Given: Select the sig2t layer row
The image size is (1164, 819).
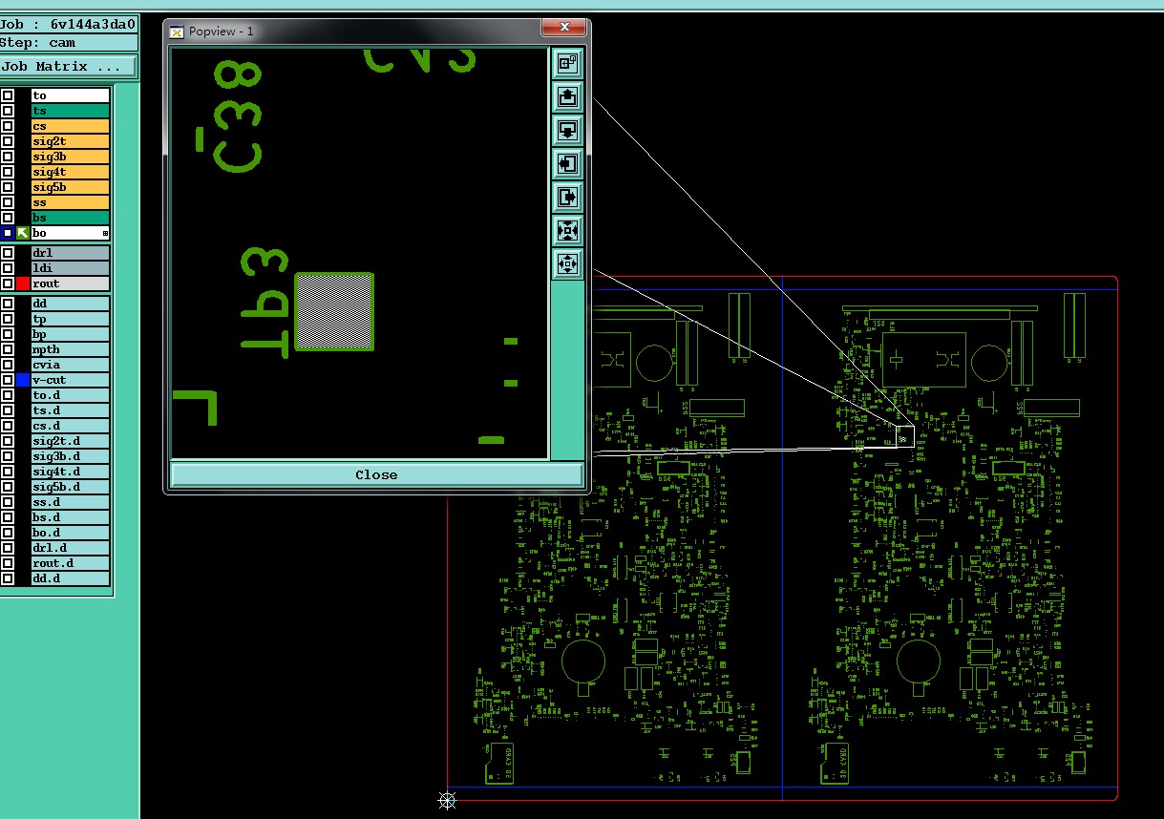Looking at the screenshot, I should tap(70, 141).
